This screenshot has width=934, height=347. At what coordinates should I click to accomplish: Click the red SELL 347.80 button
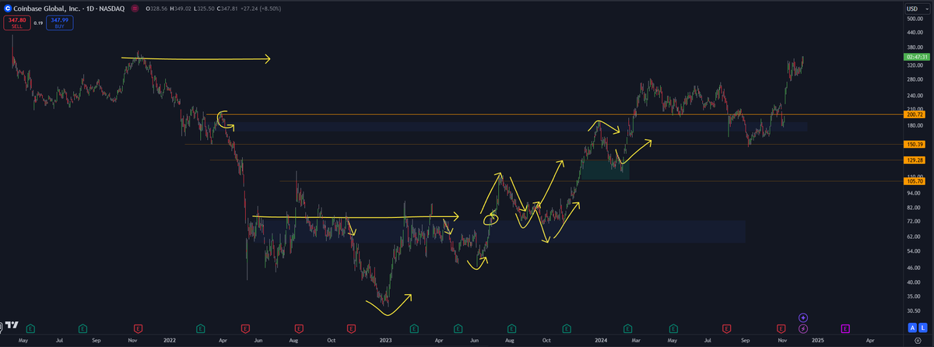(x=16, y=23)
